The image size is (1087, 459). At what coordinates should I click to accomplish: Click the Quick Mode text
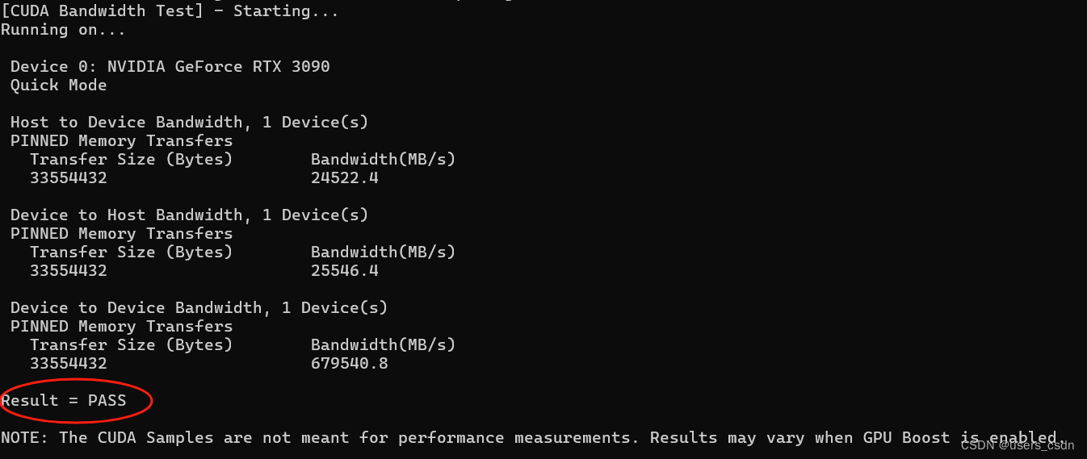(58, 85)
